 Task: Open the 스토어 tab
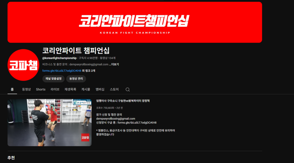click(x=114, y=89)
